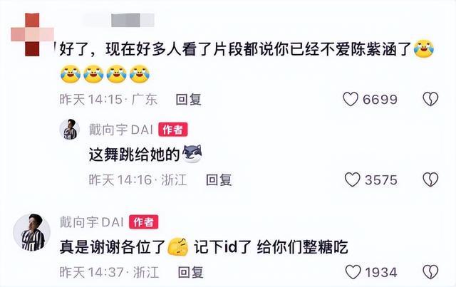Click the comment text 真是谢谢各位了
Screen dimensions: 456x287
(113, 247)
